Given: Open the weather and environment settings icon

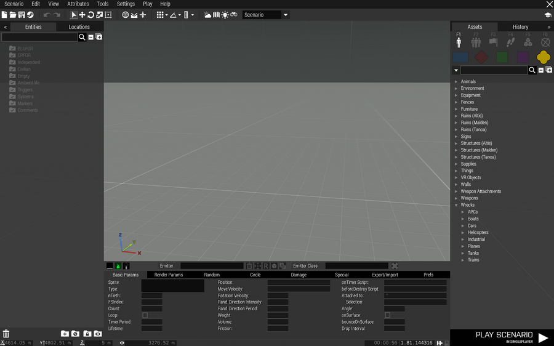Looking at the screenshot, I should click(207, 15).
